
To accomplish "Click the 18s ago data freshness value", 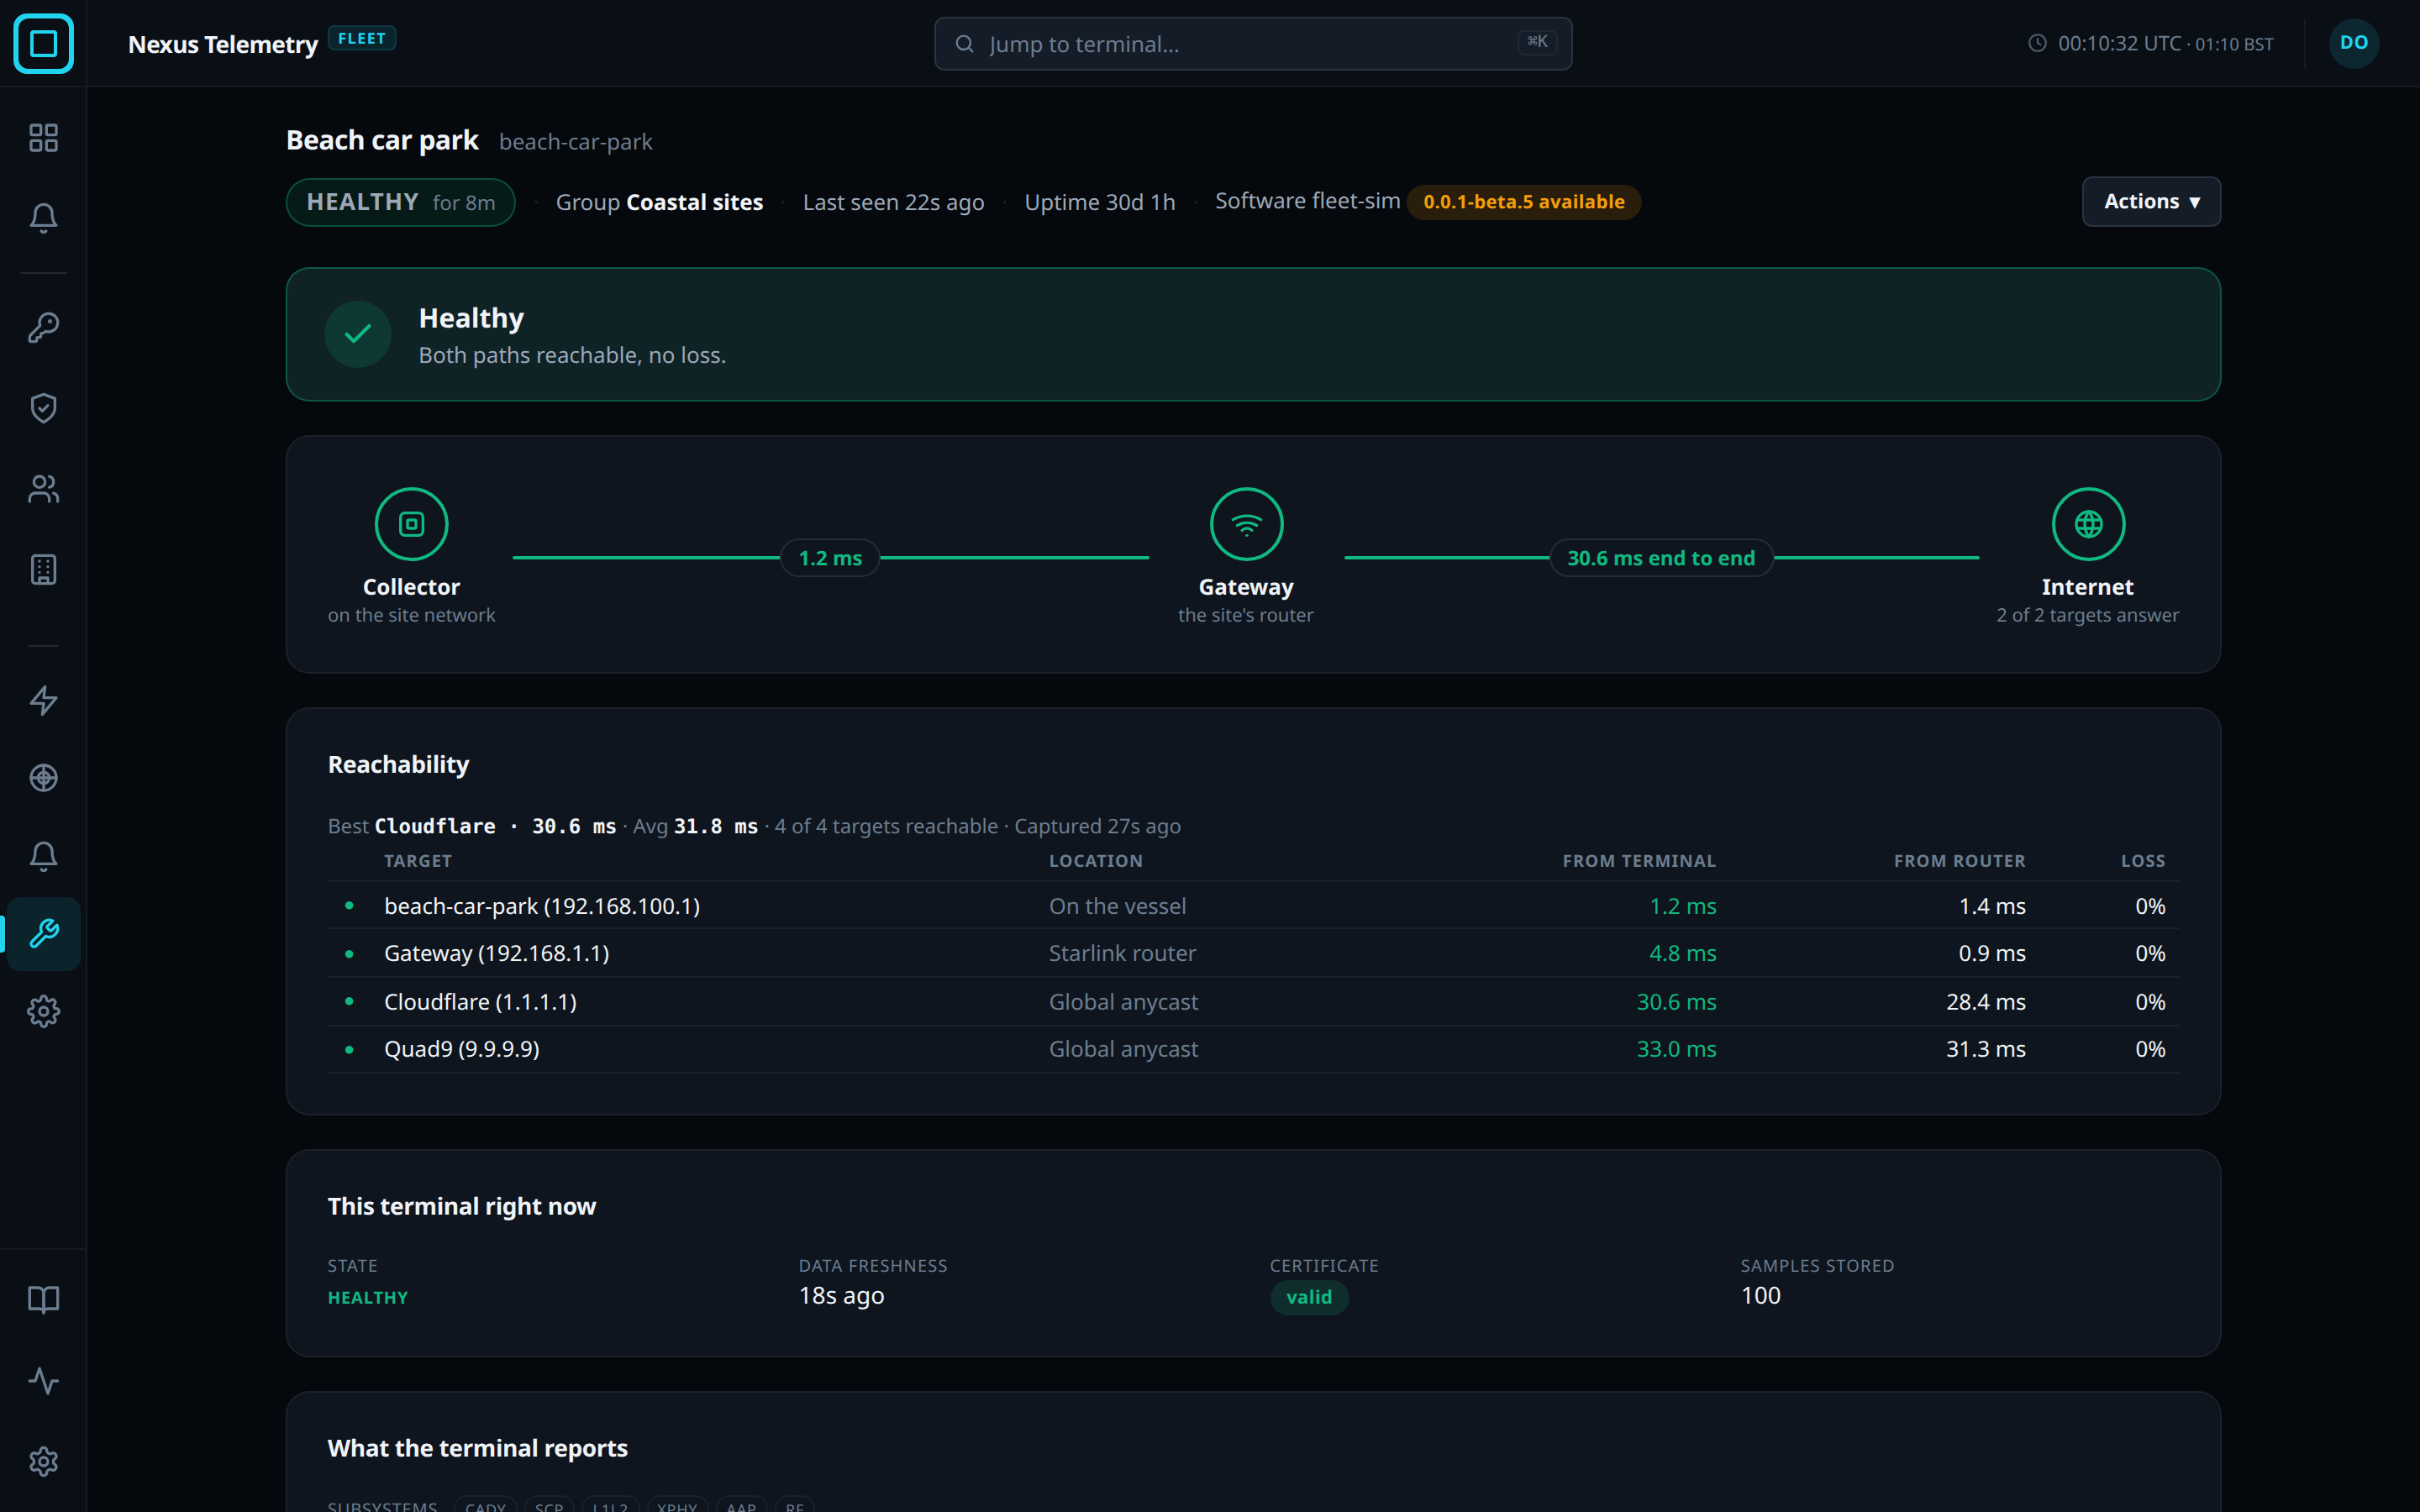I will tap(841, 1296).
